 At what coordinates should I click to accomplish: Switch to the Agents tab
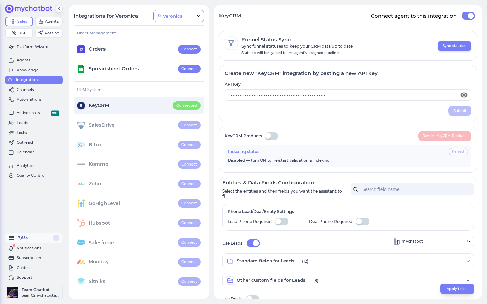[49, 22]
